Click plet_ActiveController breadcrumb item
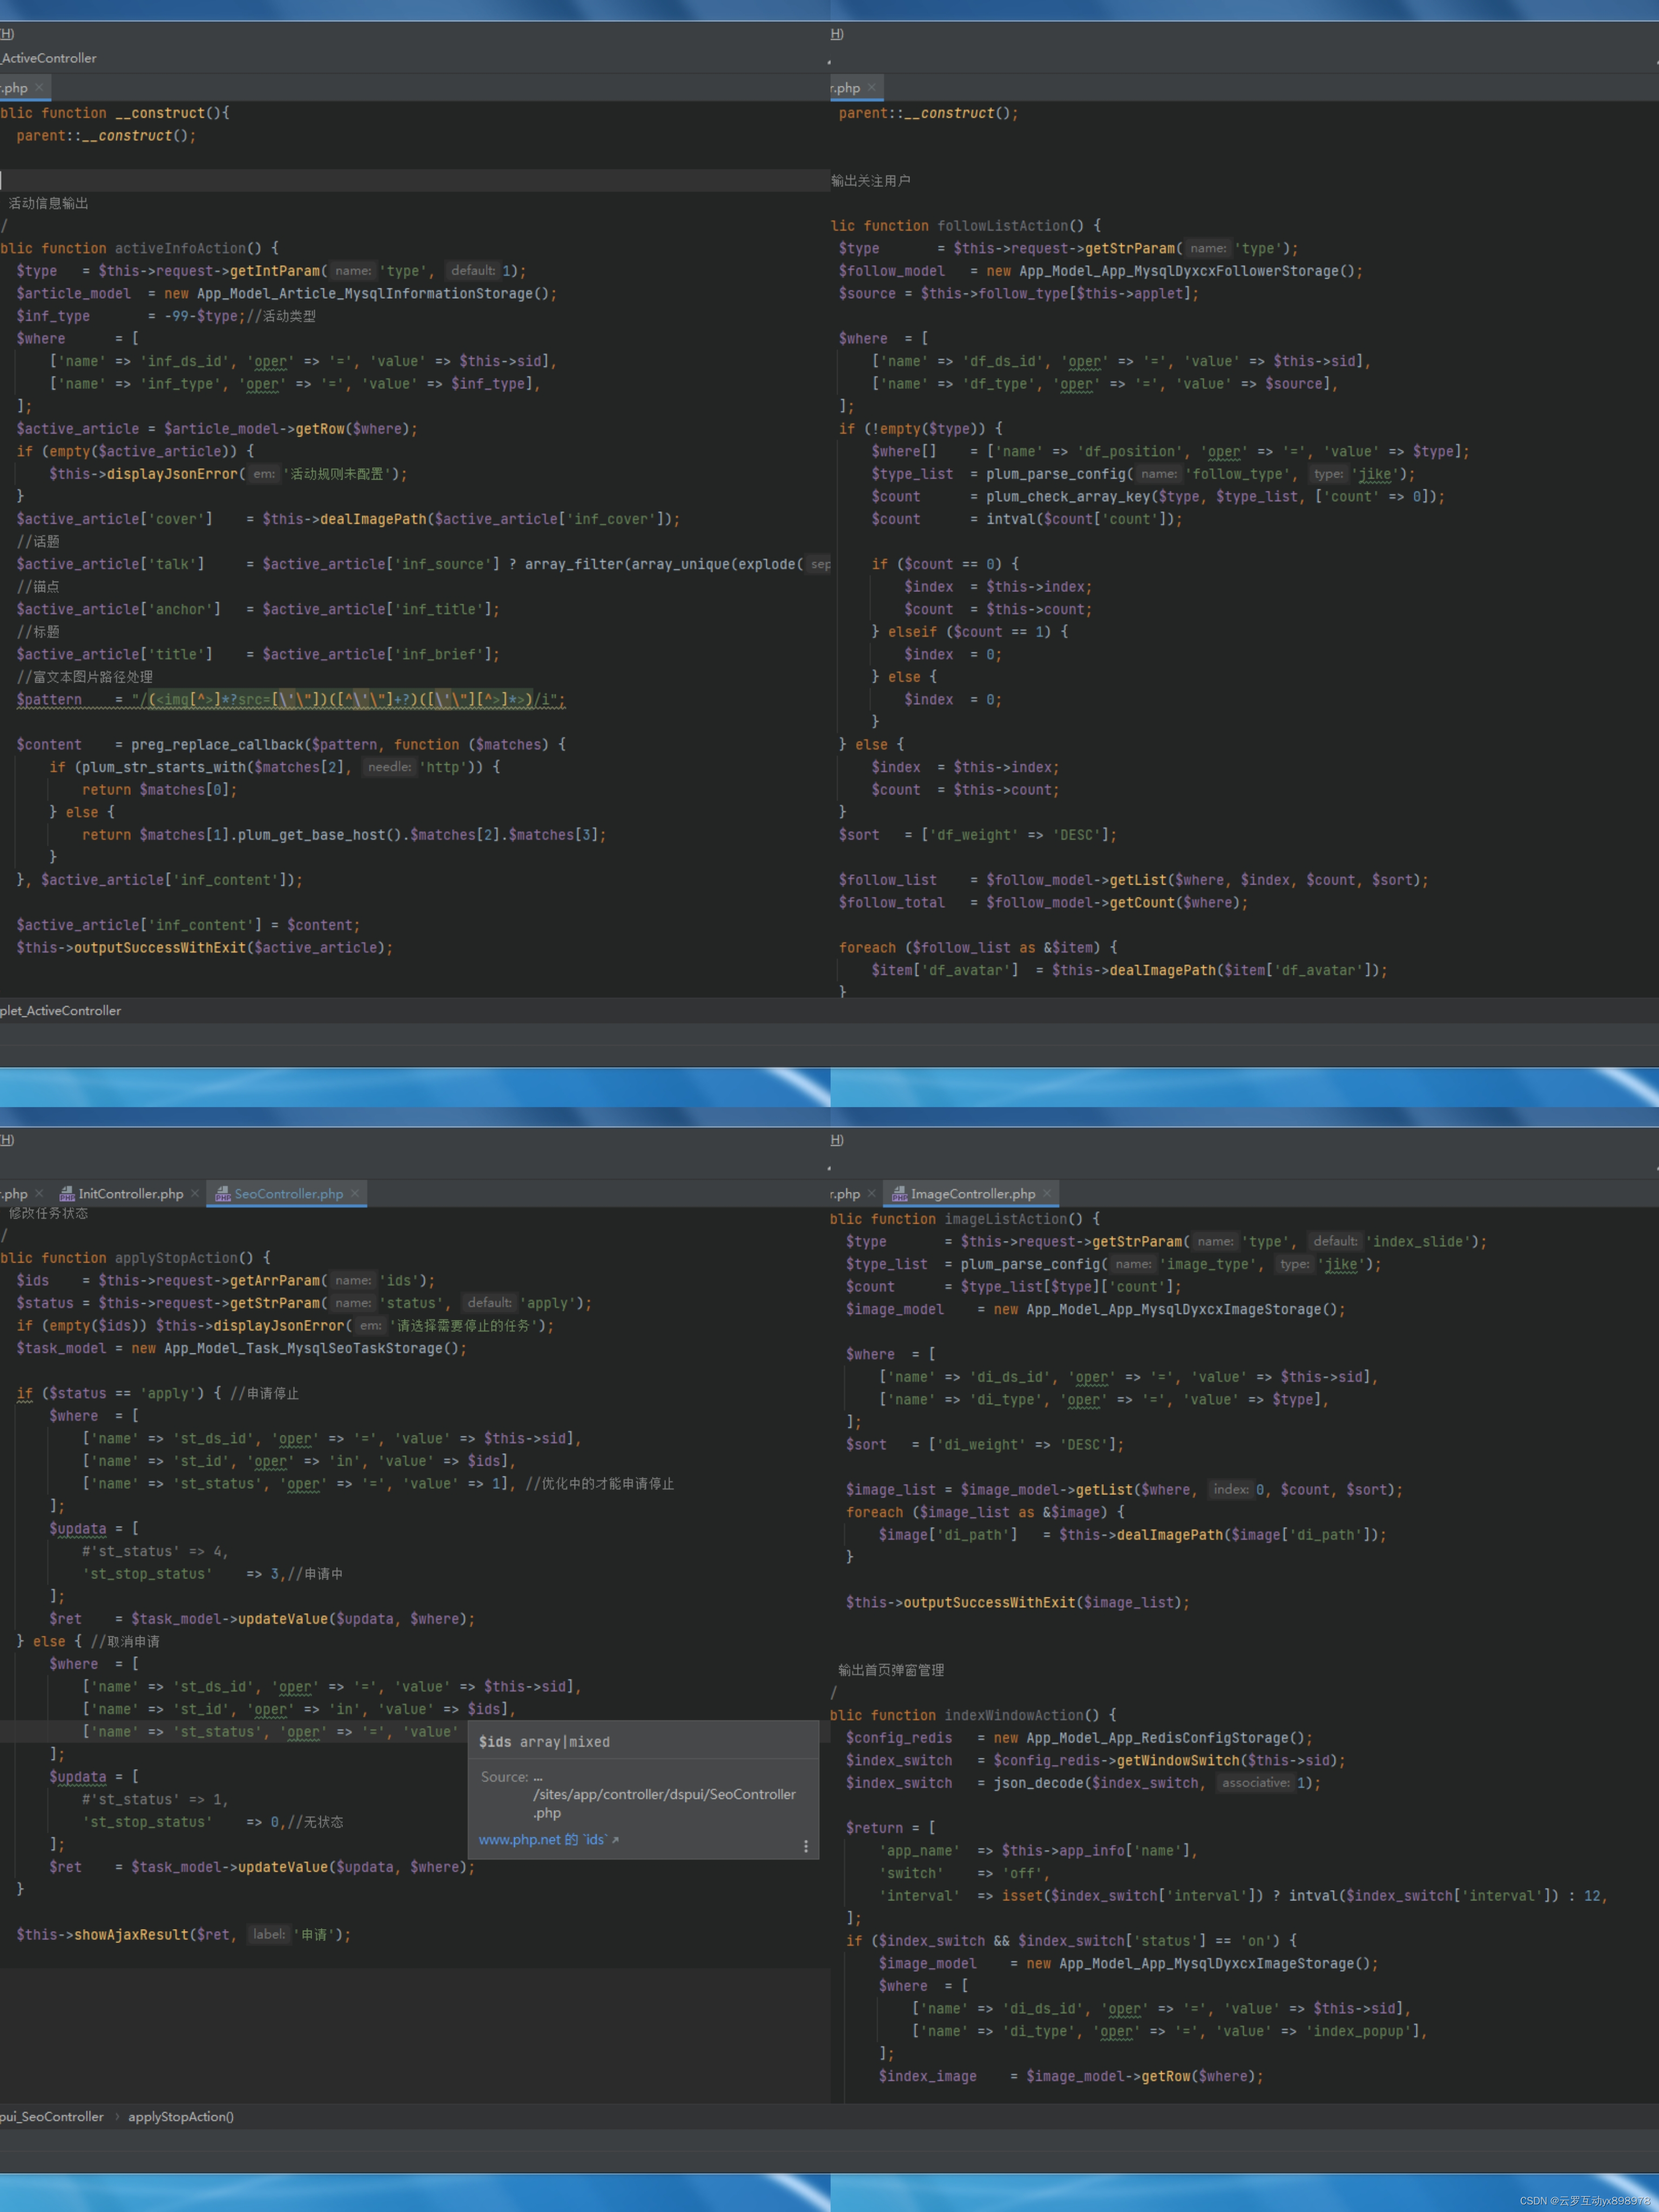 (x=61, y=1010)
